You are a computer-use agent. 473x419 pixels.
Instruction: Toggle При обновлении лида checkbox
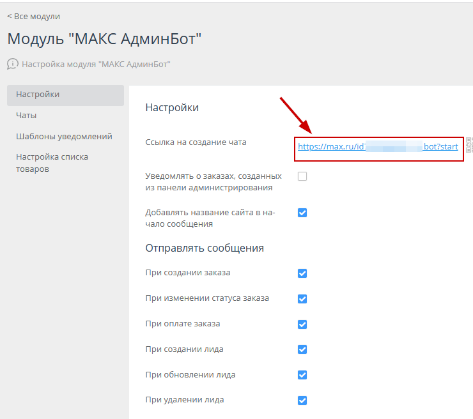tap(302, 375)
